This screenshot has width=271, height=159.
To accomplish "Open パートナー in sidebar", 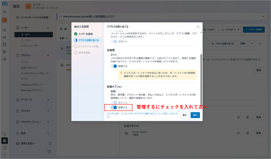I will pos(27,40).
